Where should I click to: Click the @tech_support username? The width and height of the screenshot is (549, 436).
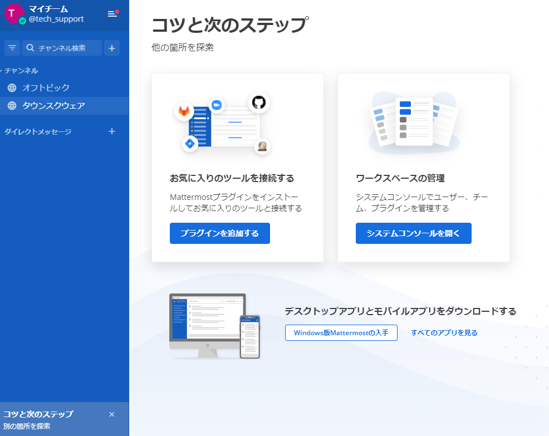pos(56,19)
